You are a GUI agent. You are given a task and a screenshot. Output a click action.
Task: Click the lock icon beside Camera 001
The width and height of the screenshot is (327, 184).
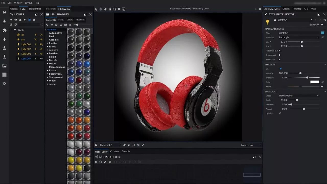pos(96,145)
